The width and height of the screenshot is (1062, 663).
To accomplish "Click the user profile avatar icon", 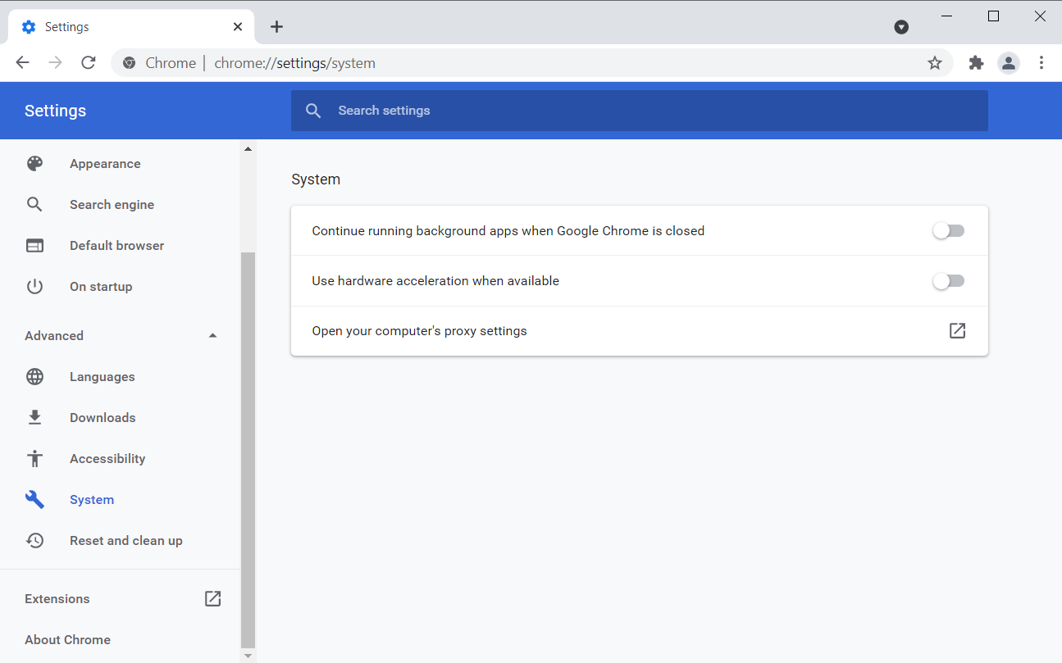I will pyautogui.click(x=1008, y=63).
